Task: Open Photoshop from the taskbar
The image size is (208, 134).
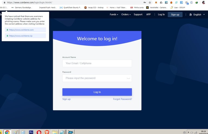Action: point(31,132)
